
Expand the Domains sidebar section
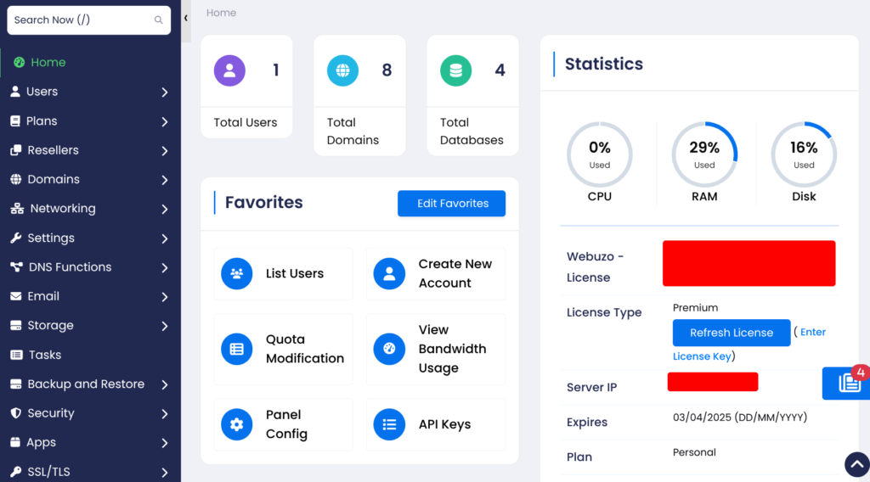point(165,180)
